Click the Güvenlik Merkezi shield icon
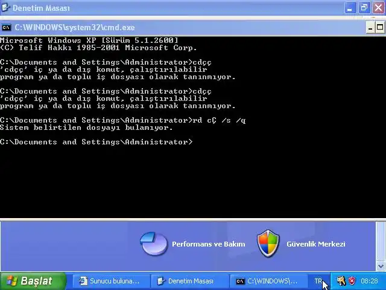This screenshot has height=290, width=386. coord(268,243)
